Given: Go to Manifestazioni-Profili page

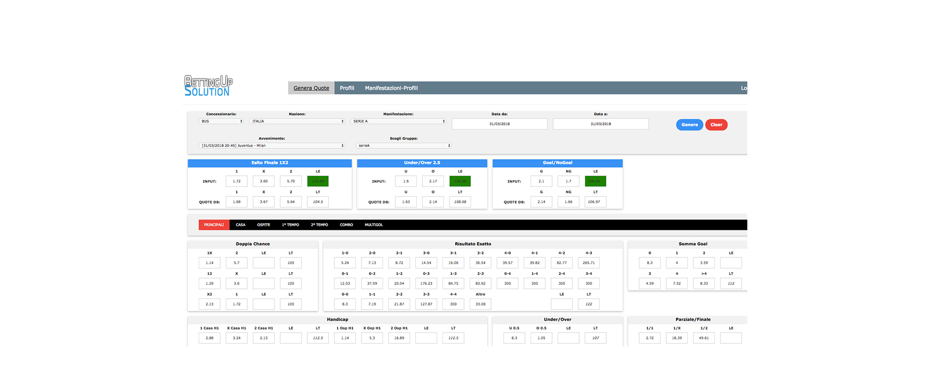Looking at the screenshot, I should pyautogui.click(x=391, y=88).
